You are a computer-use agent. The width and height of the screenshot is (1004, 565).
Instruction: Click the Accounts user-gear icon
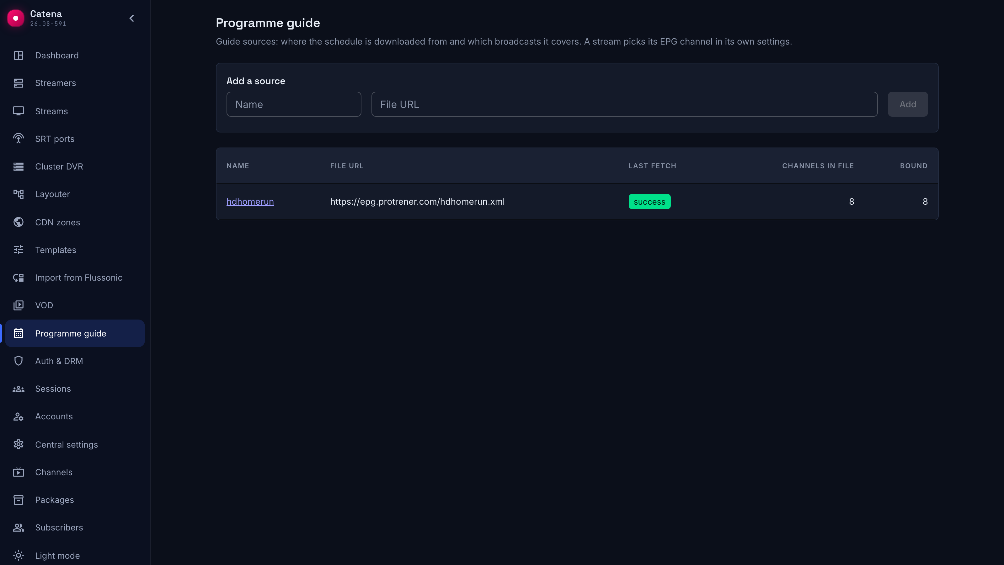tap(18, 417)
